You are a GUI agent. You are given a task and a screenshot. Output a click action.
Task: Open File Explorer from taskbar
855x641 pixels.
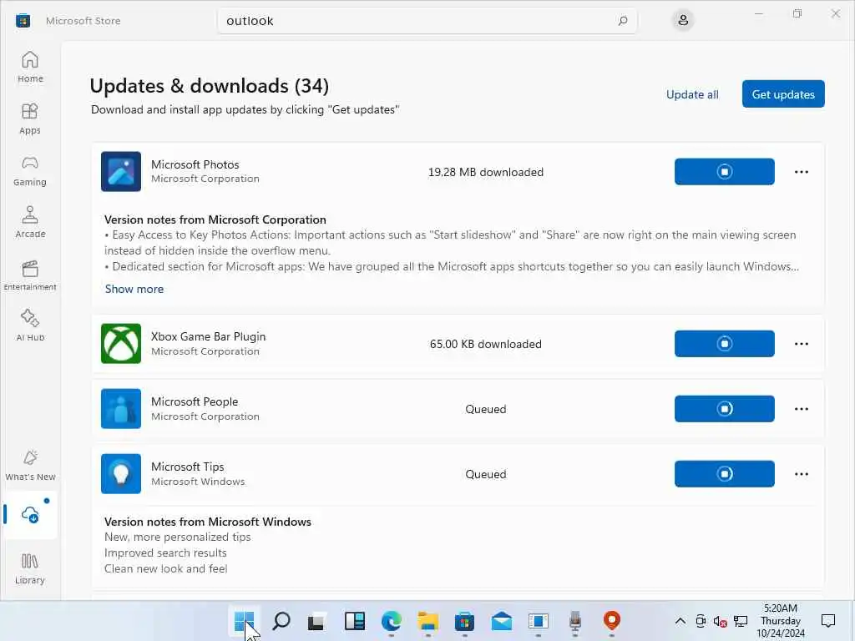[428, 620]
